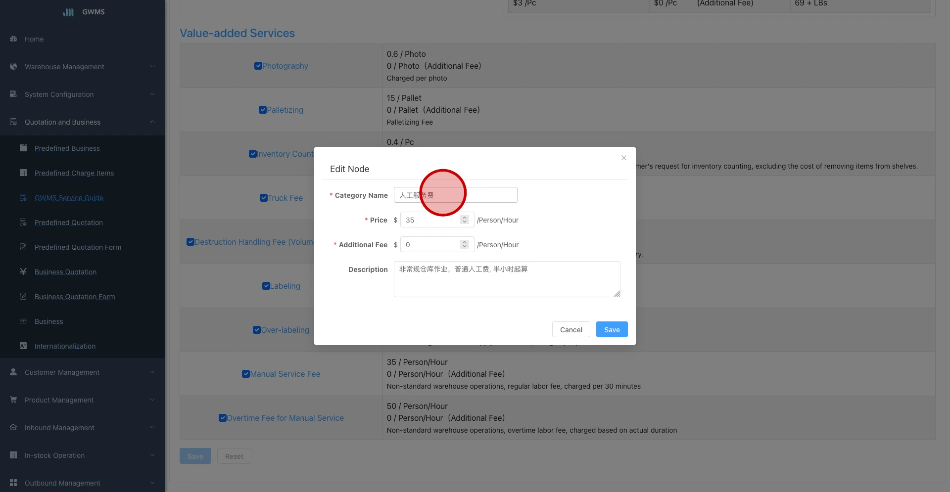Cancel the Edit Node dialog
Viewport: 950px width, 492px height.
(x=571, y=329)
